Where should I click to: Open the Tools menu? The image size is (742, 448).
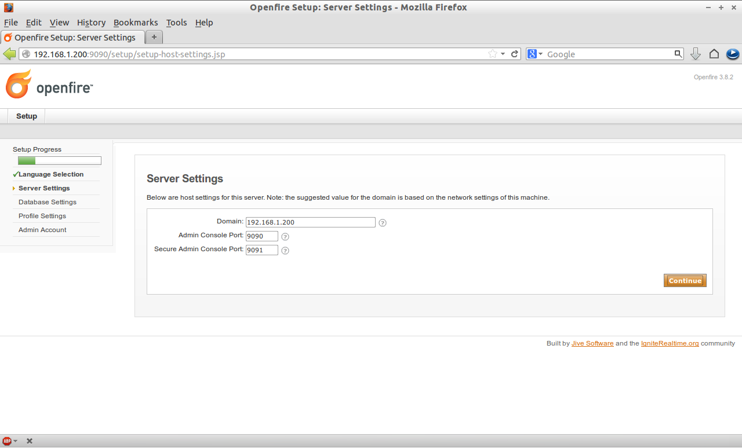176,23
